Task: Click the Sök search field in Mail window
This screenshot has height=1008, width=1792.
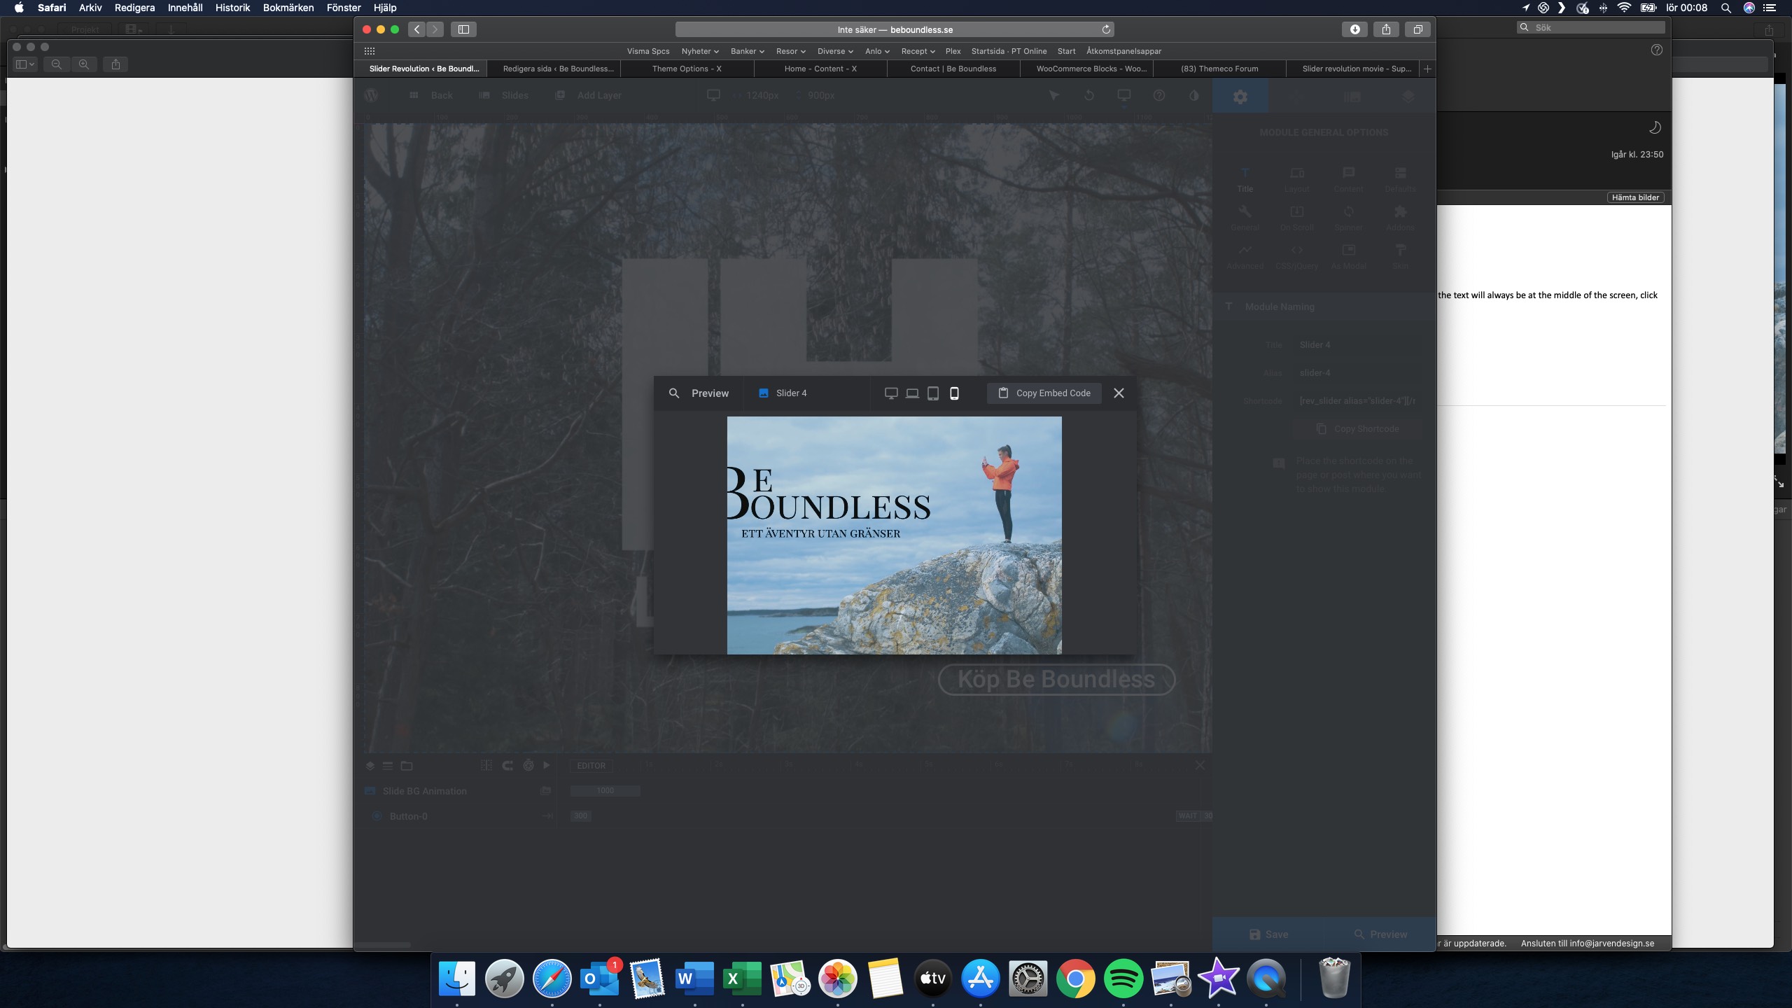Action: tap(1591, 27)
